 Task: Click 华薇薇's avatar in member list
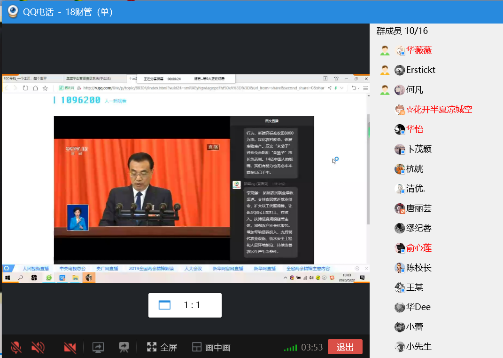click(x=400, y=50)
